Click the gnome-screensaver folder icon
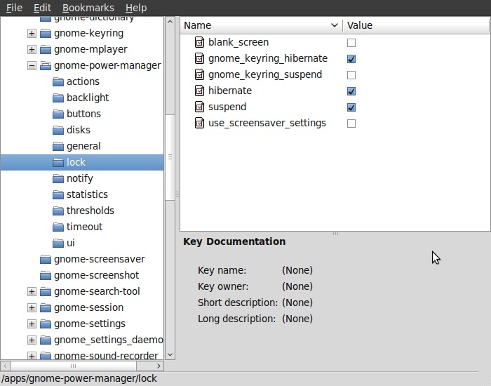Screen dimensions: 491x386 [x=46, y=260]
